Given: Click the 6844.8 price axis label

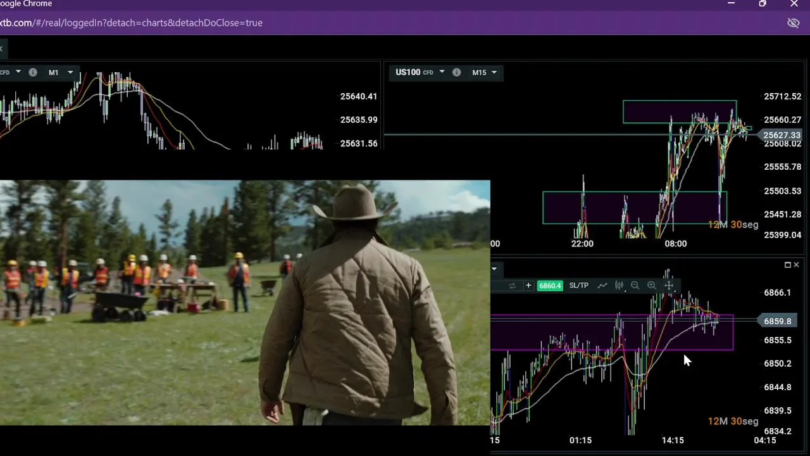Looking at the screenshot, I should coord(778,387).
